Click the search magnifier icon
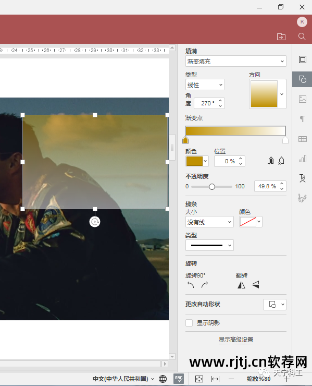Viewport: 312px width, 386px height. coord(302,37)
